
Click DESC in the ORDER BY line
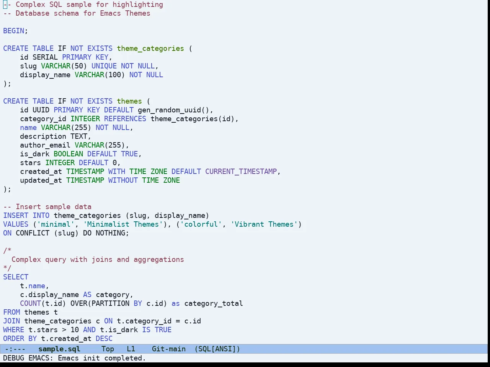(104, 338)
